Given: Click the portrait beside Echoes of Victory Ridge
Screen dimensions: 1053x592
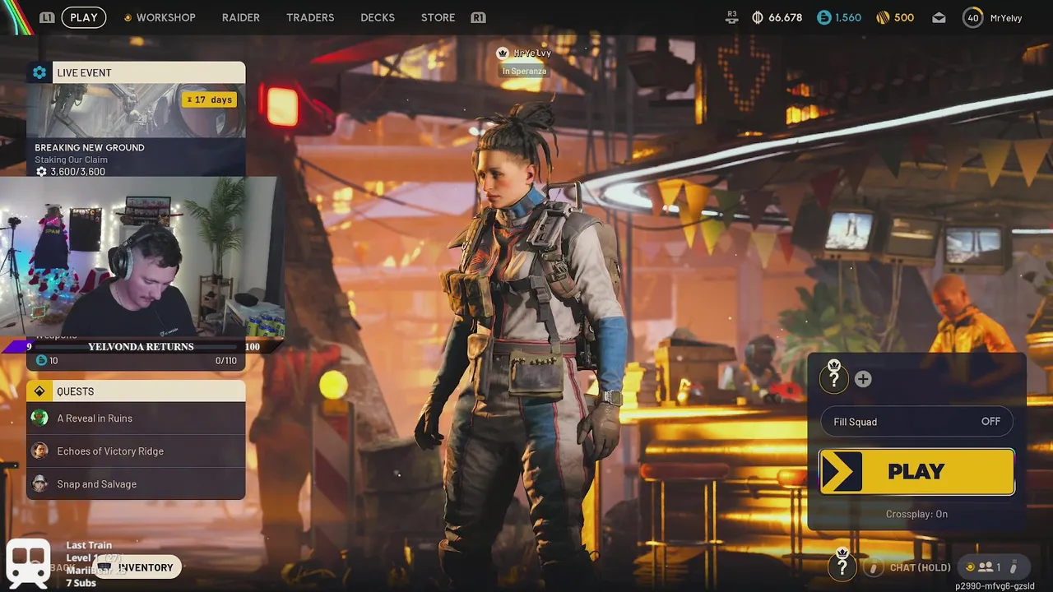Looking at the screenshot, I should coord(39,451).
